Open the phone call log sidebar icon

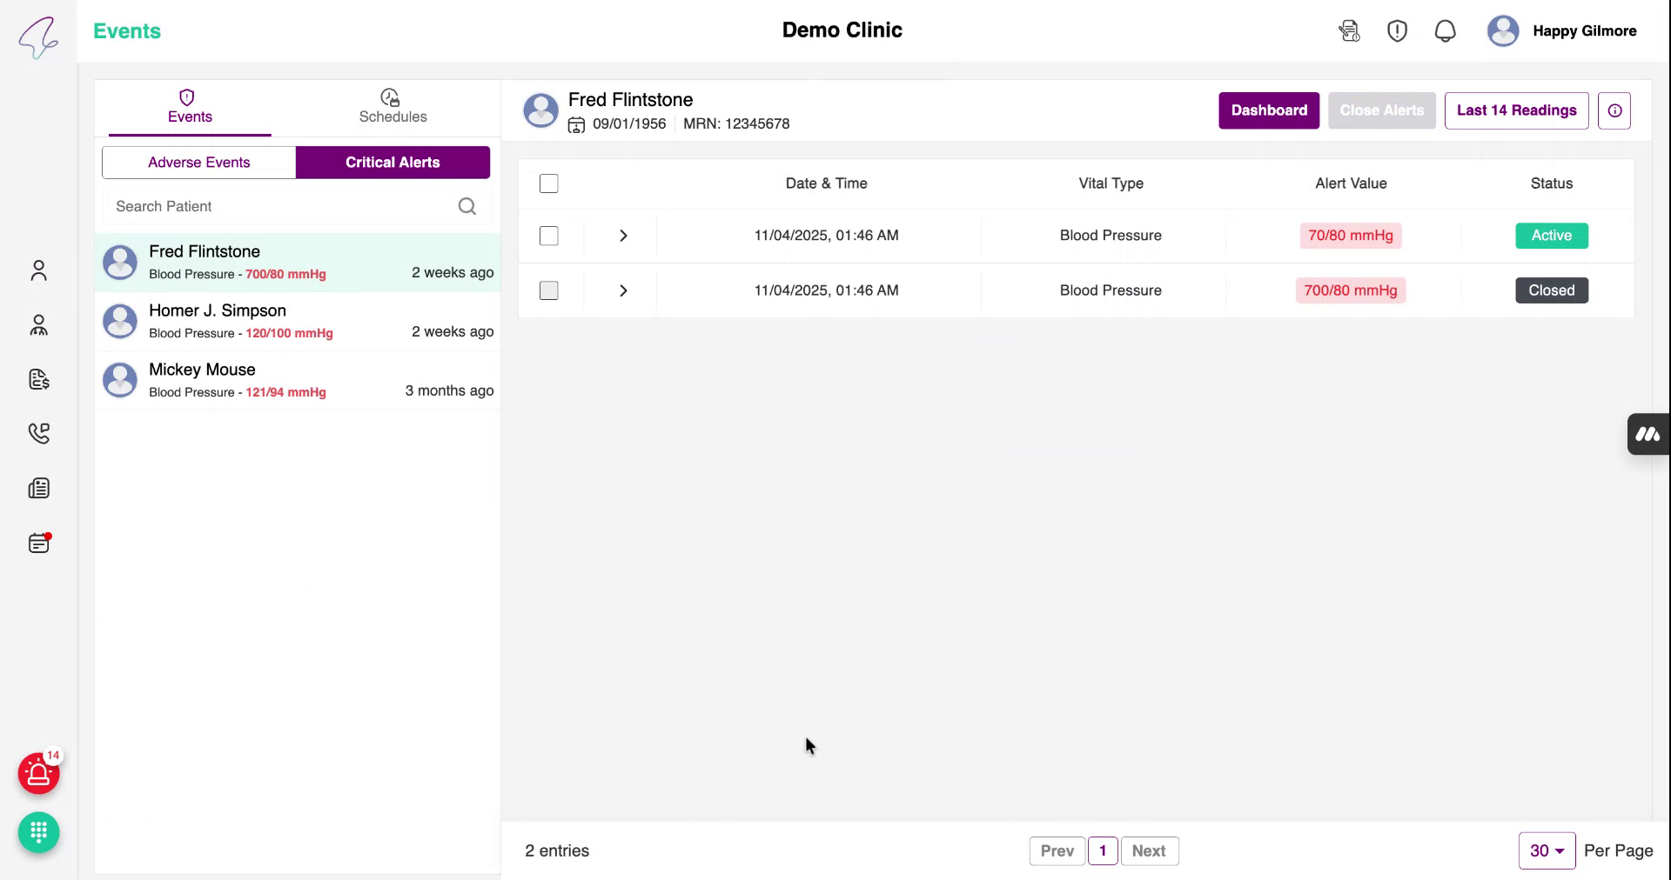(x=38, y=434)
